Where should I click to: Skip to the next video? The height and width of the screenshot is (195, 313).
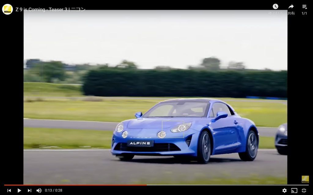pyautogui.click(x=29, y=190)
